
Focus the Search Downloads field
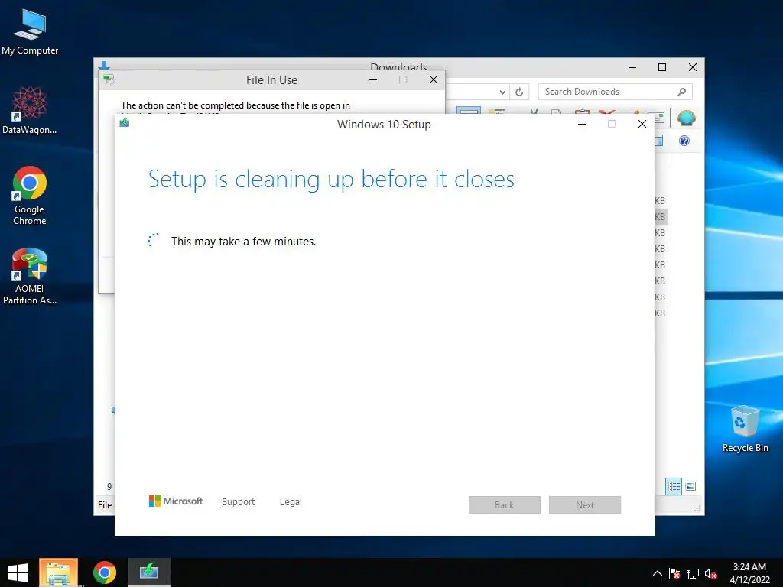[x=615, y=92]
